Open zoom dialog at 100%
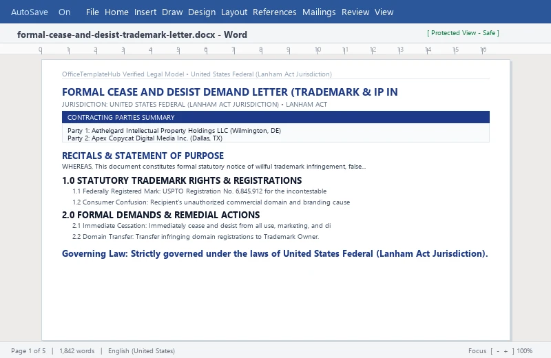551x358 pixels. point(524,350)
